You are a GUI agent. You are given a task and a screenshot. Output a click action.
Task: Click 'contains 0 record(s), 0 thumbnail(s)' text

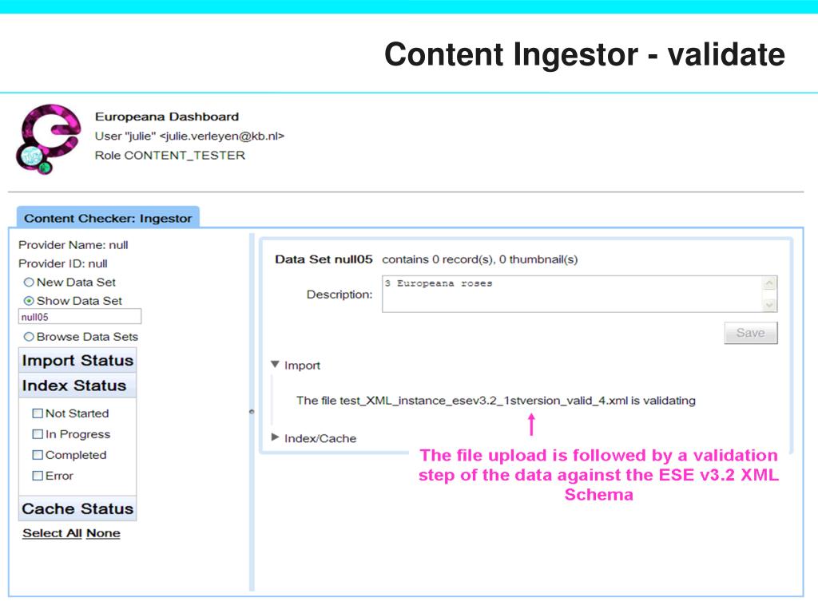point(480,259)
